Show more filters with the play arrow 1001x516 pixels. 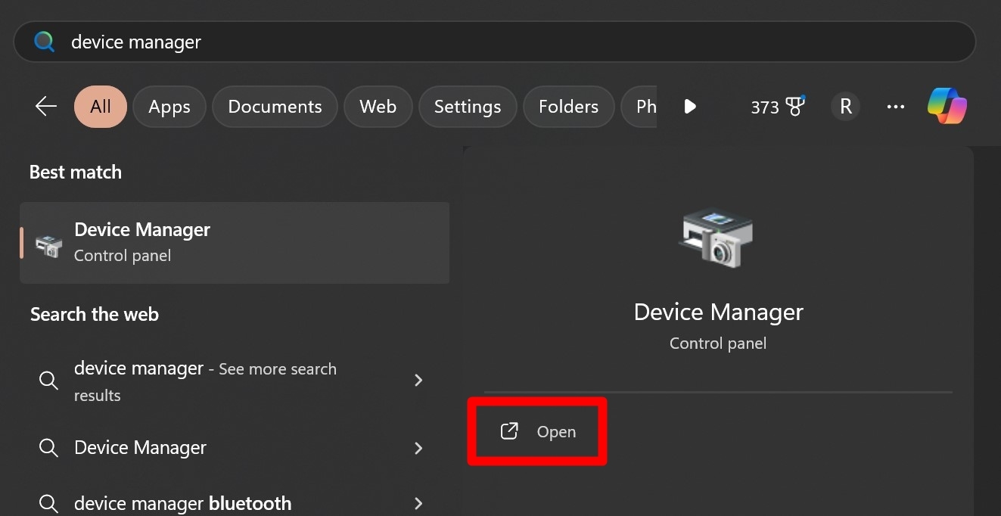pos(689,107)
